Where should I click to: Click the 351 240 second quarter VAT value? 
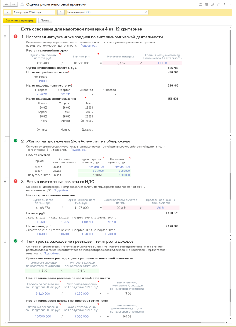[65, 94]
